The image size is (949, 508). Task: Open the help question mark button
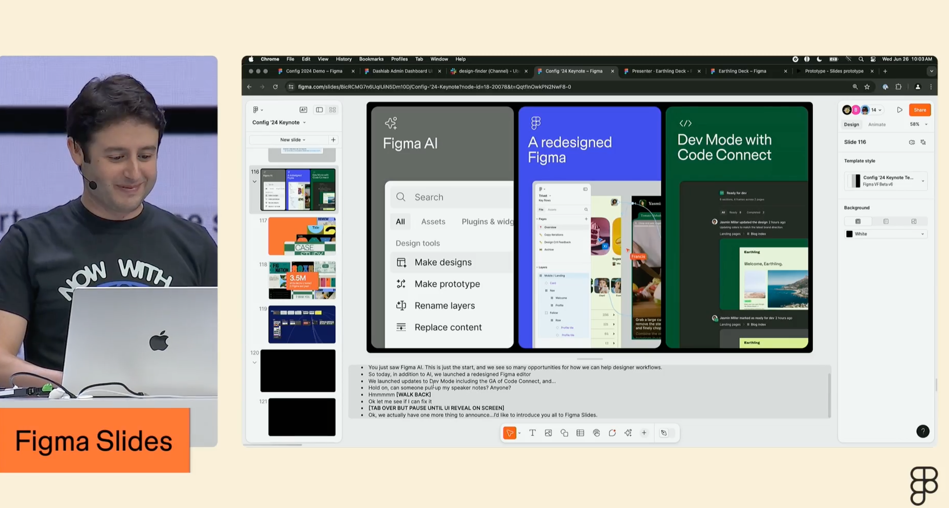[x=923, y=431]
